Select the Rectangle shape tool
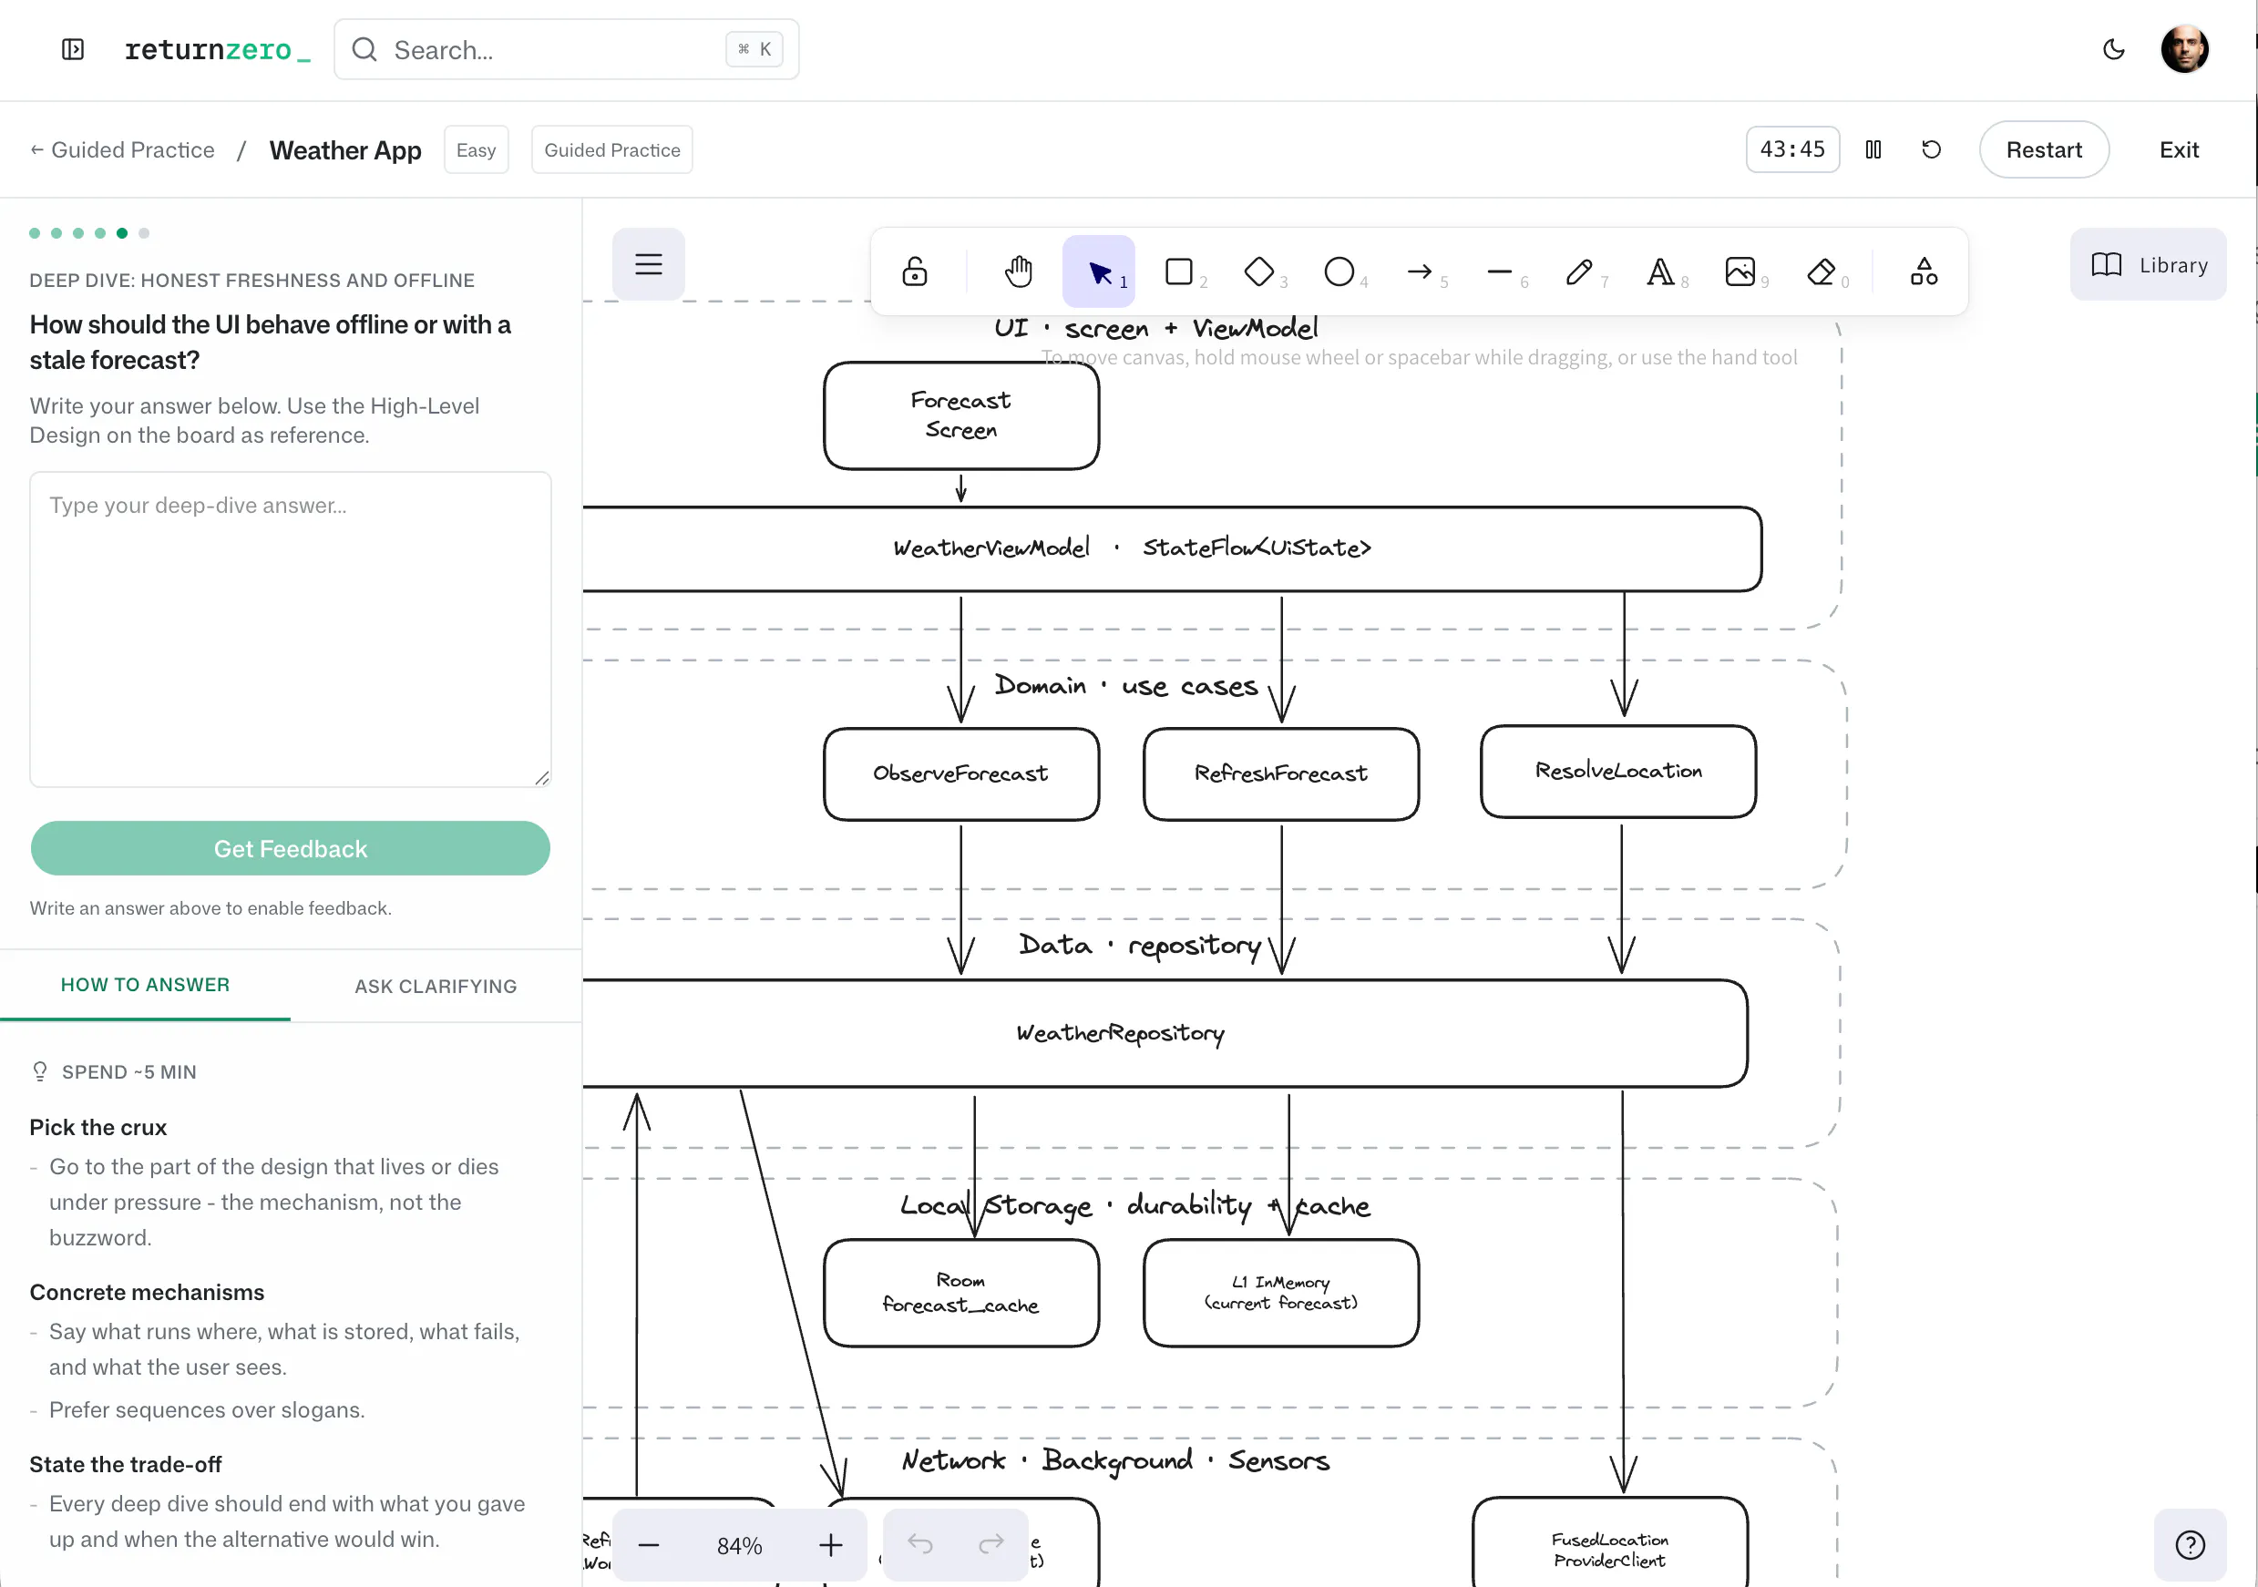 tap(1179, 271)
